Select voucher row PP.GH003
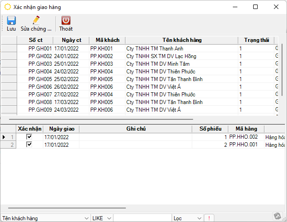Viewport: 287px width, 222px height. (40, 64)
